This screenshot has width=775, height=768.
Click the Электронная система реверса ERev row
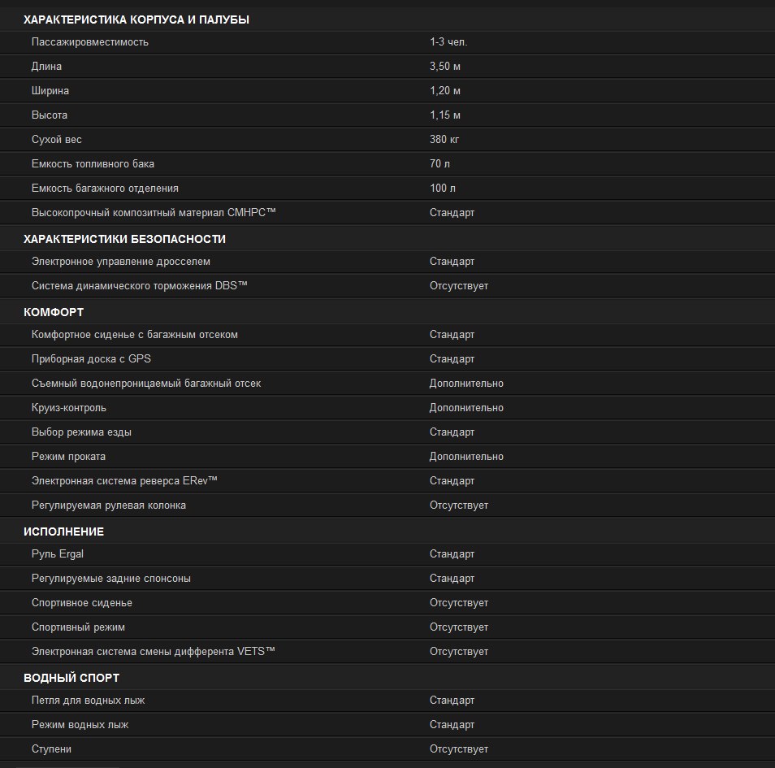(387, 480)
